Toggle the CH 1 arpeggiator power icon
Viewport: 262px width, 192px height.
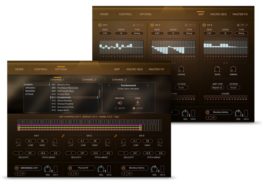coord(100,25)
